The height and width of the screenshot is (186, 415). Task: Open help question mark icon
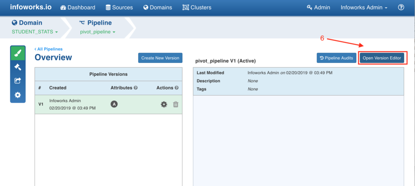401,7
